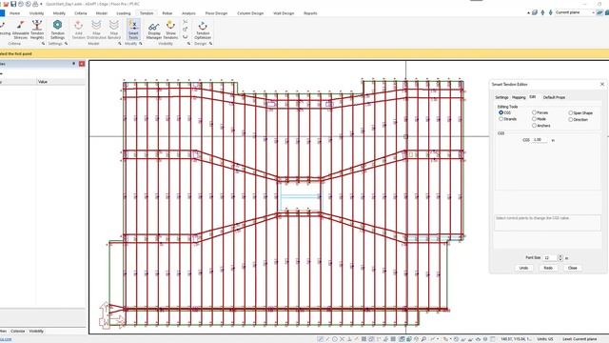
Task: Click the Undo button in Smart Tendon Editor
Action: coord(523,268)
